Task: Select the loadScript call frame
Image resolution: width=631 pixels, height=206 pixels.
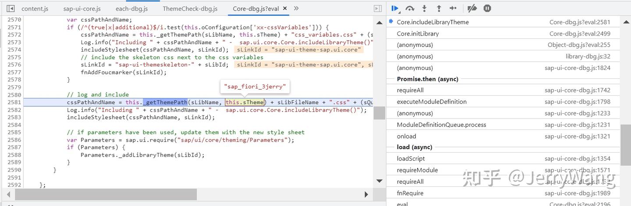Action: [x=503, y=158]
